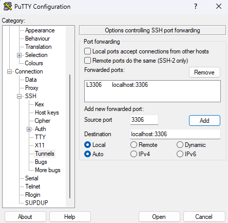Collapse the SSH tree node

coord(19,96)
